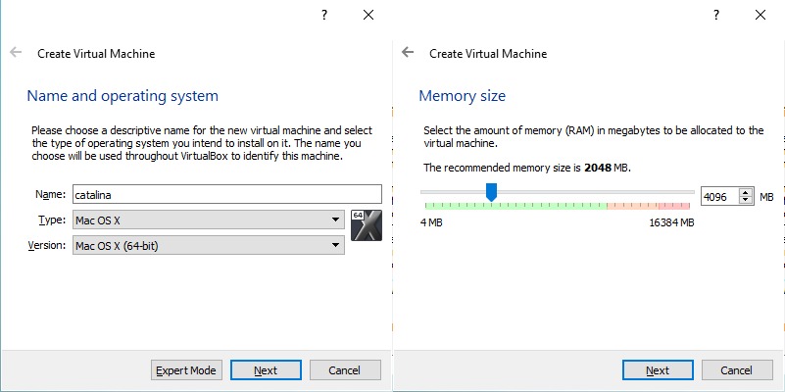Click Cancel in the Memory size dialog

coord(736,370)
